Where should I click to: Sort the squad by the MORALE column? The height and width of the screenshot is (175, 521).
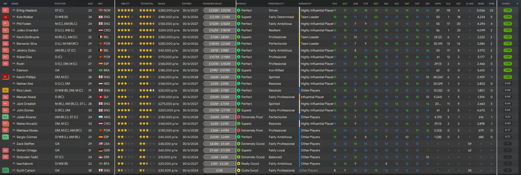(x=241, y=3)
